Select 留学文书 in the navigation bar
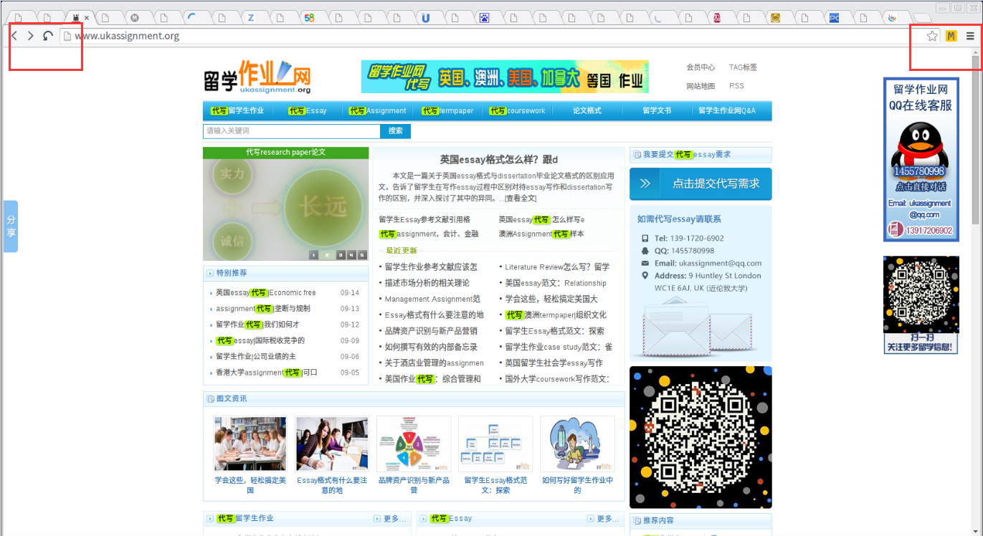 (x=657, y=111)
